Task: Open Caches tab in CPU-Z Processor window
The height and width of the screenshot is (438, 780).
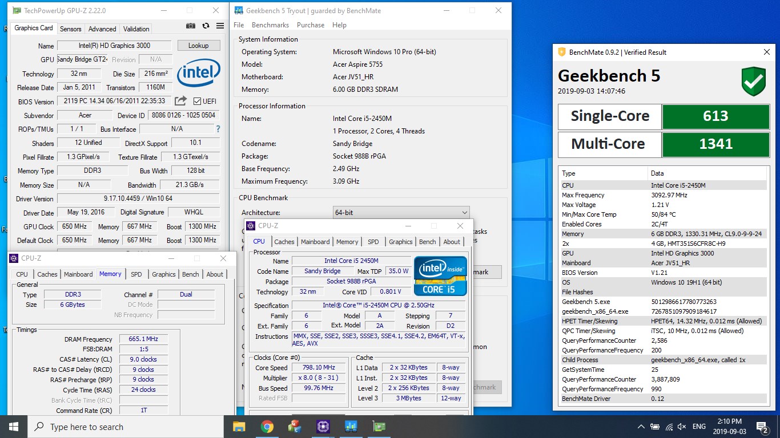Action: tap(284, 242)
